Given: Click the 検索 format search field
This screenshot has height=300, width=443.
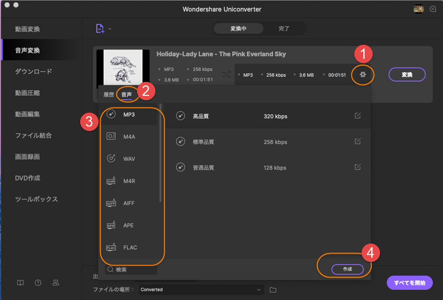Looking at the screenshot, I should coord(131,269).
